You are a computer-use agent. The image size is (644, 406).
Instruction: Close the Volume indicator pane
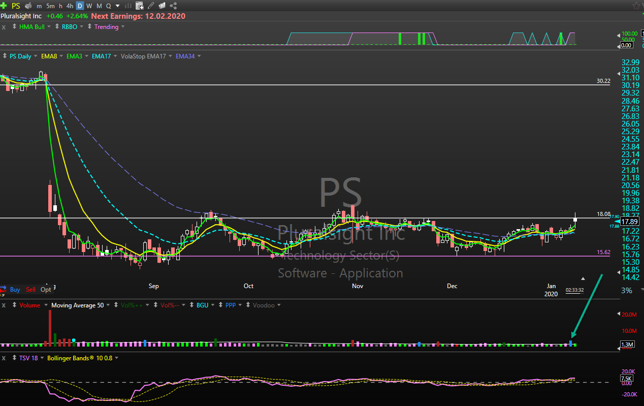click(4, 305)
